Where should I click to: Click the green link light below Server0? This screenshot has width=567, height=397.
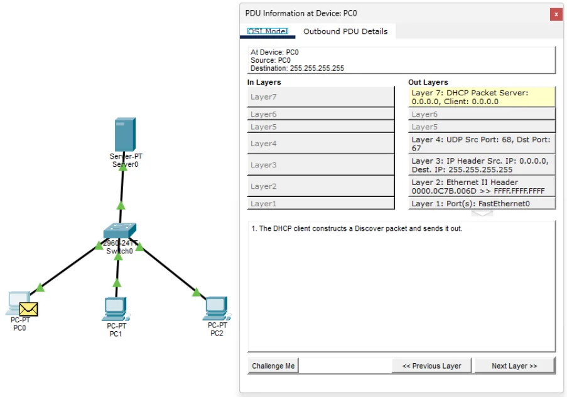coord(123,167)
